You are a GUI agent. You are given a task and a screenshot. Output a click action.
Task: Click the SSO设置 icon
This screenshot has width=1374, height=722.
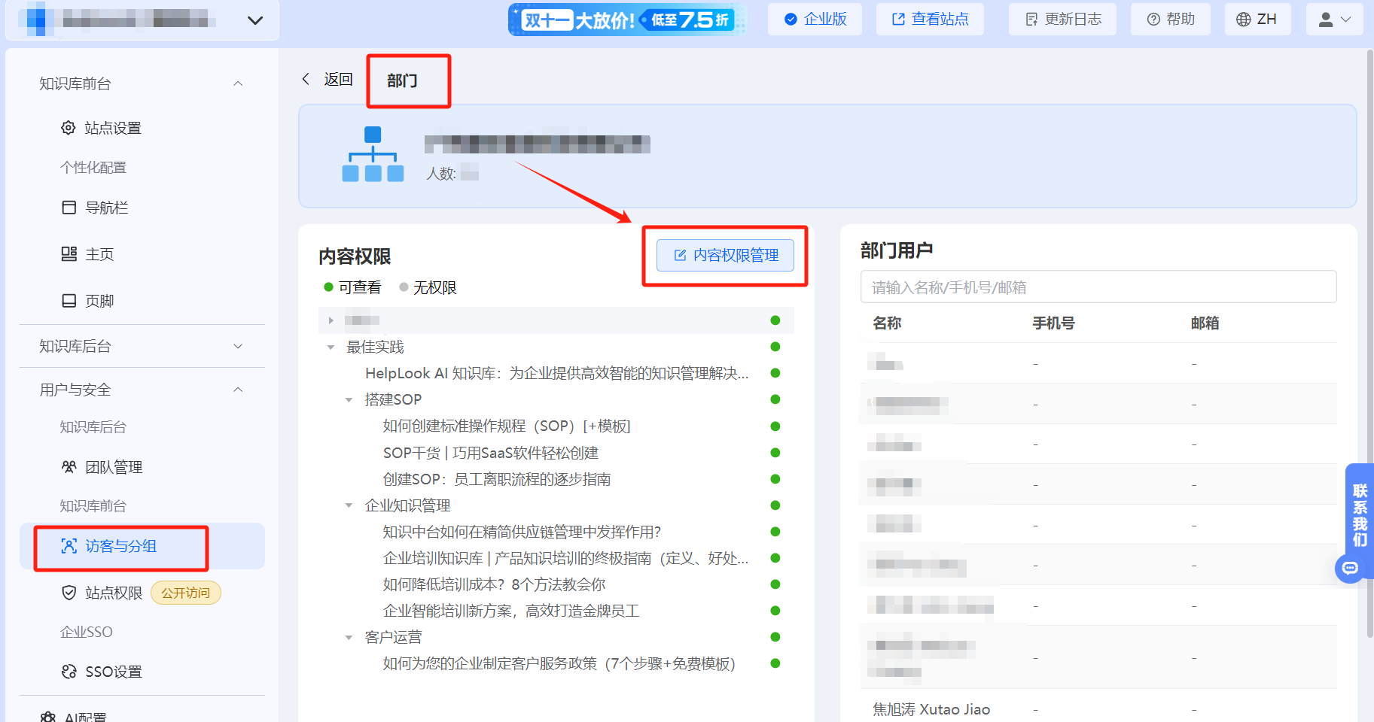(69, 672)
